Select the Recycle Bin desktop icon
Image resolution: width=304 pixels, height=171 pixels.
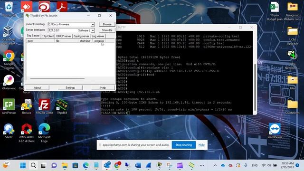(9, 9)
